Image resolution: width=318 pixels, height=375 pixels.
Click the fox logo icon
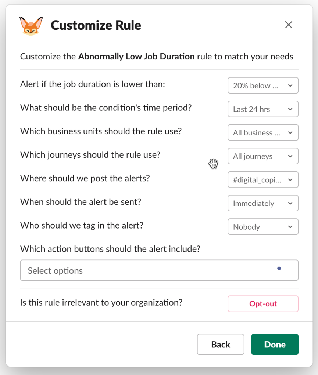pyautogui.click(x=31, y=25)
